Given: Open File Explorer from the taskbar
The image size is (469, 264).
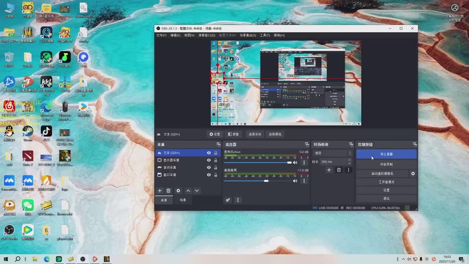Looking at the screenshot, I should click(x=35, y=259).
